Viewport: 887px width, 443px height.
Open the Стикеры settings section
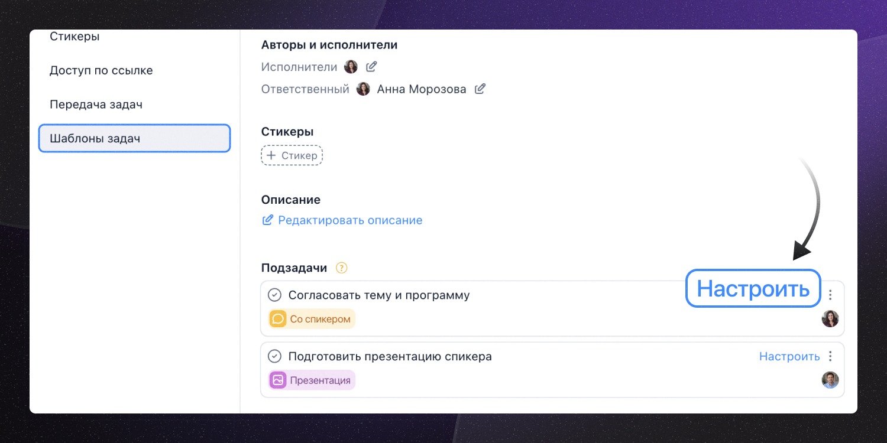click(75, 37)
